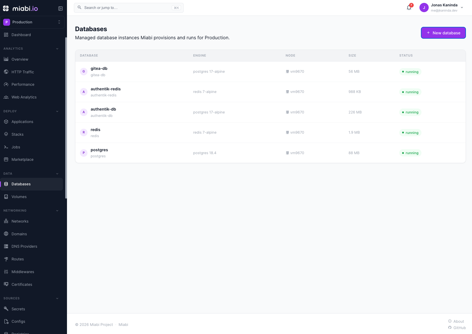Collapse the Analytics section chevron
Viewport: 472px width, 334px height.
(57, 49)
